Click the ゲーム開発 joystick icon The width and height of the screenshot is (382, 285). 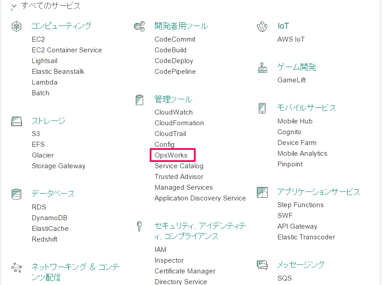(262, 68)
